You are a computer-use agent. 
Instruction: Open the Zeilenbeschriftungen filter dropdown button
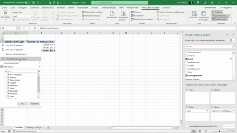click(x=26, y=42)
